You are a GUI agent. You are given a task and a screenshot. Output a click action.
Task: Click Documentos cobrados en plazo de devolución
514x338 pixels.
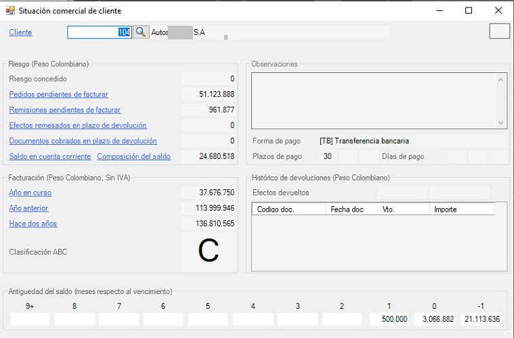pos(83,141)
